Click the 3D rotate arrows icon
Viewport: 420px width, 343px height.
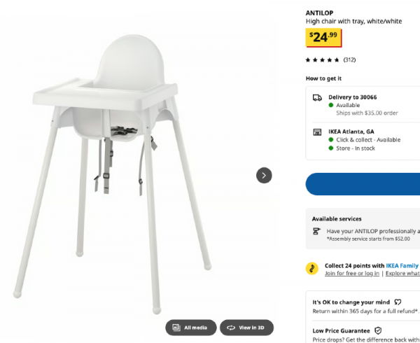(x=230, y=328)
